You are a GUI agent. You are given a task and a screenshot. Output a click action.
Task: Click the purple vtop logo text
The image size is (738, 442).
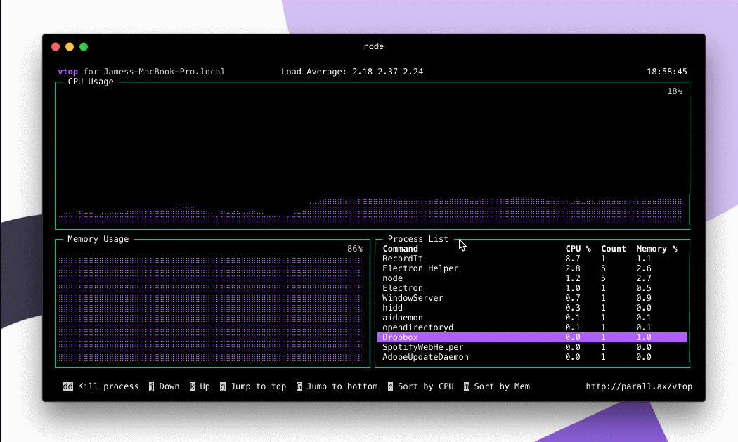[x=68, y=71]
